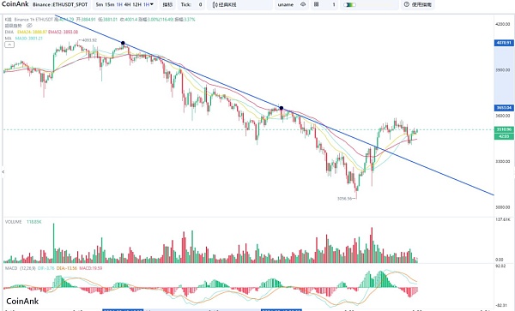
Task: Collapse the indicator legend with the chevron button
Action: point(9,45)
